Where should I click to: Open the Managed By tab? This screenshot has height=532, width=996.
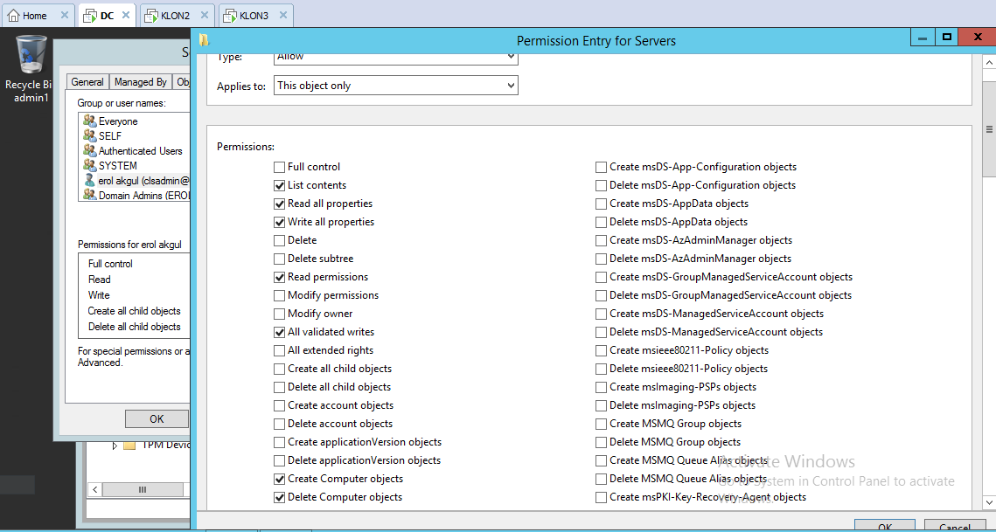click(x=140, y=82)
